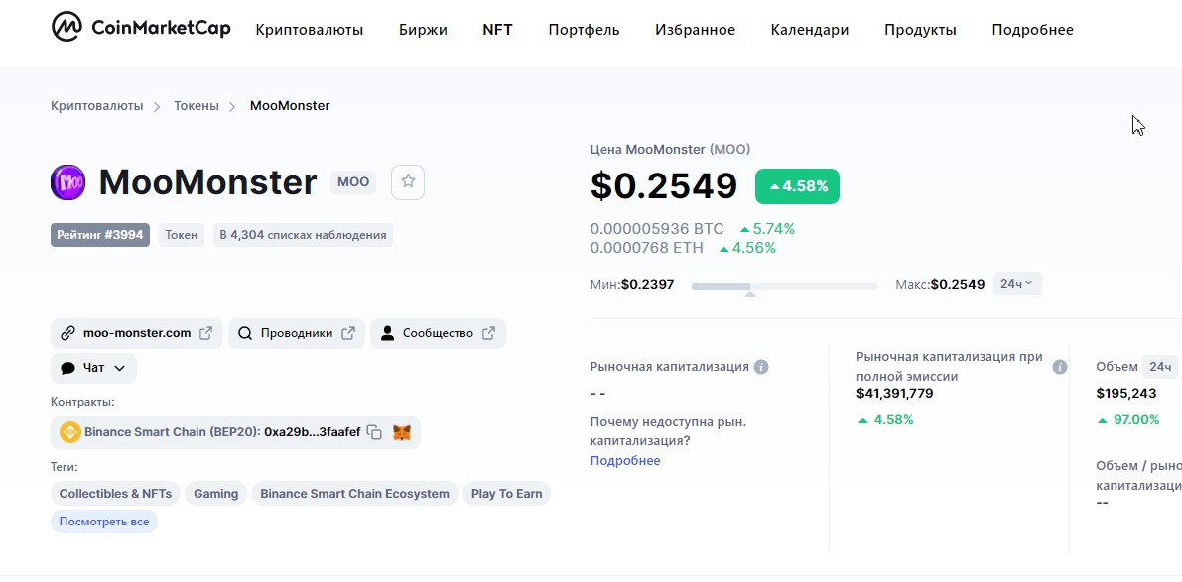Copy the BEP20 contract address

tap(374, 432)
